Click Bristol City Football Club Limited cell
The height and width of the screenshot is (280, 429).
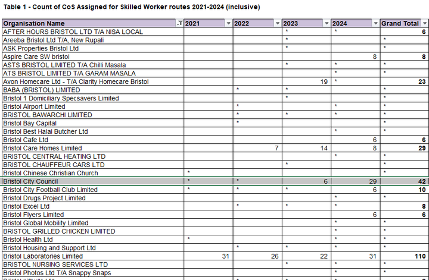pos(93,190)
